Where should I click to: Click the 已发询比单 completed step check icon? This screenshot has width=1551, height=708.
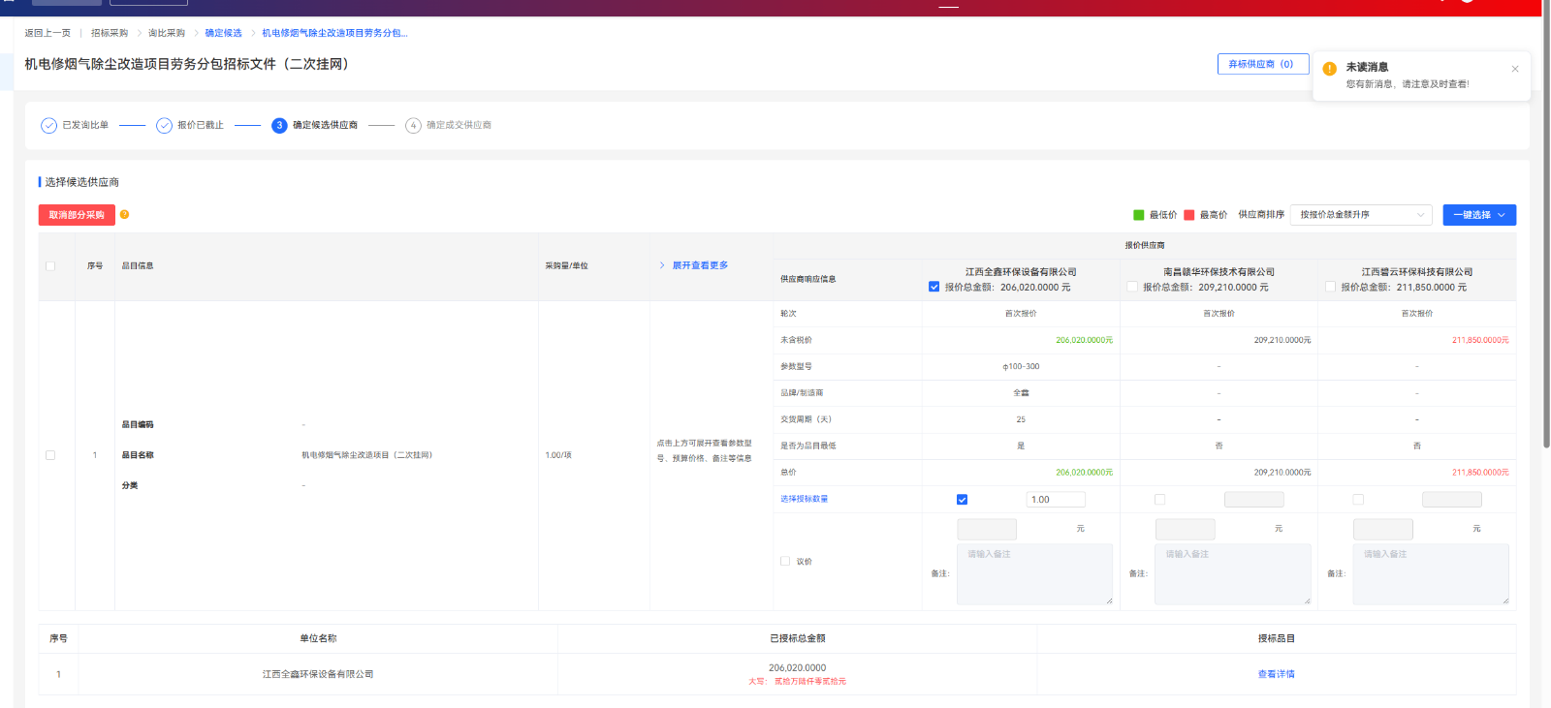coord(48,126)
